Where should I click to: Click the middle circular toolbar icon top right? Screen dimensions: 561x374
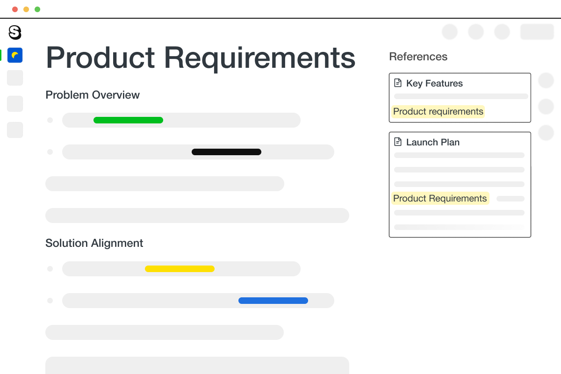point(476,32)
